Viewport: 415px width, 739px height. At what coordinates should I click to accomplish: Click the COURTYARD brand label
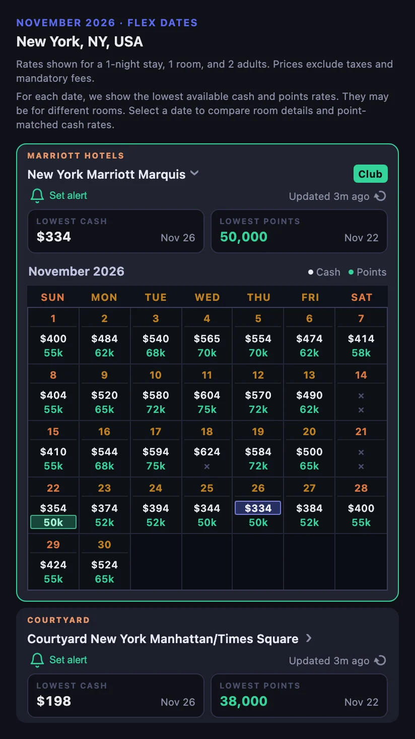58,620
